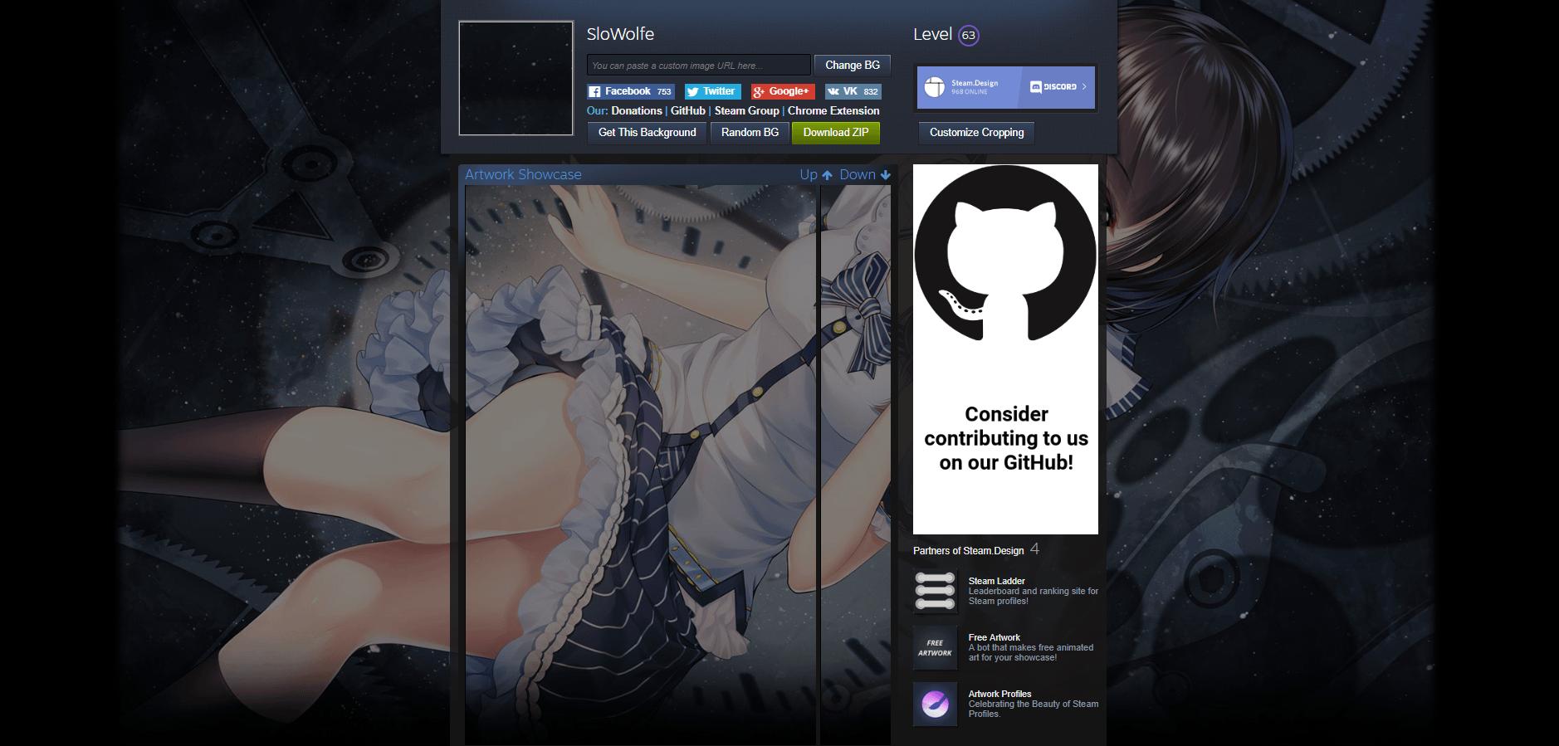1559x746 pixels.
Task: Open the Free Artwork partner link
Action: pyautogui.click(x=994, y=637)
